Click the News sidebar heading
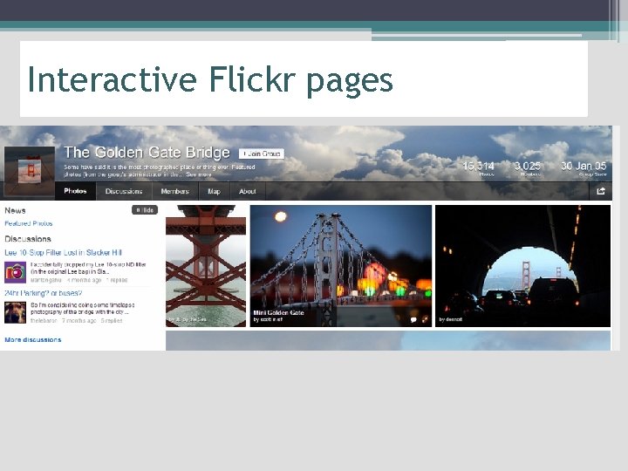 (15, 210)
